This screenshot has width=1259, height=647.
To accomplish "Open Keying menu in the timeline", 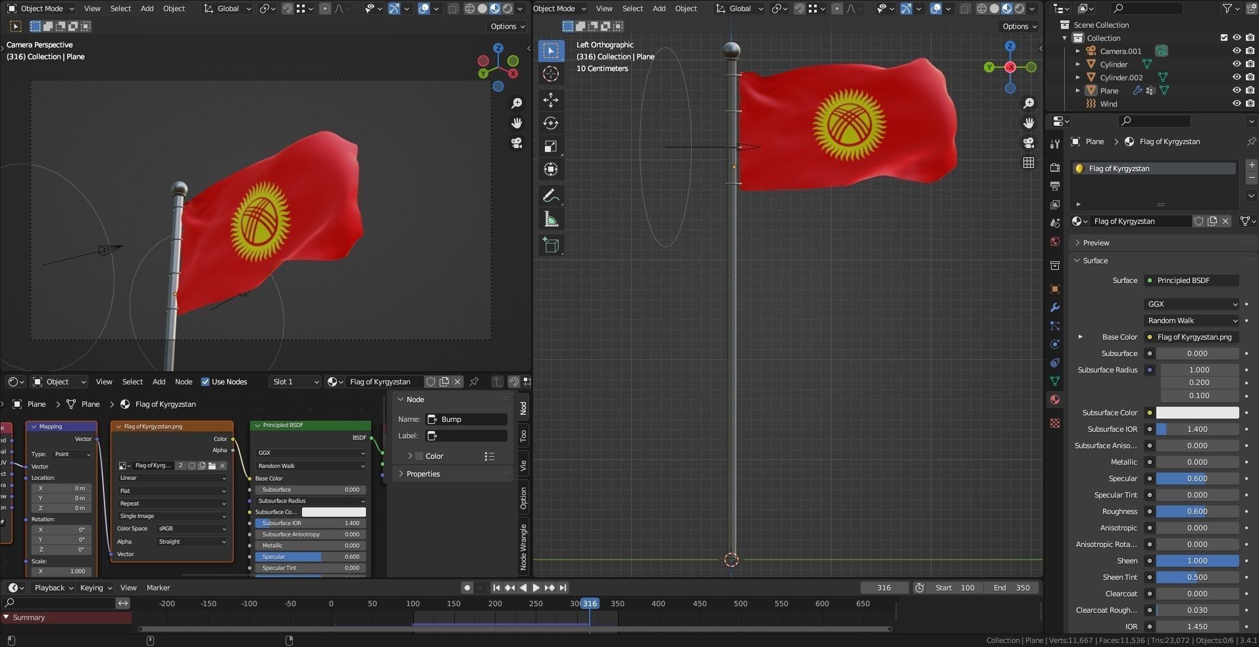I will tap(95, 588).
